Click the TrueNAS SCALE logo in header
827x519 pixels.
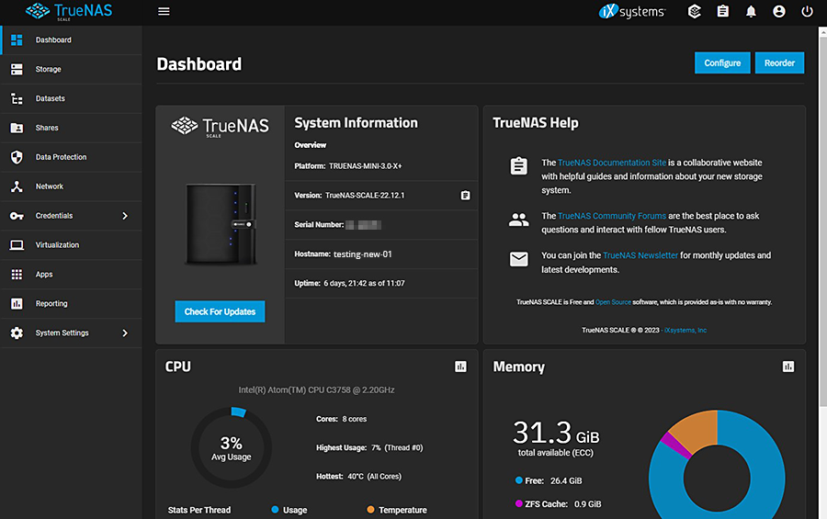tap(69, 12)
